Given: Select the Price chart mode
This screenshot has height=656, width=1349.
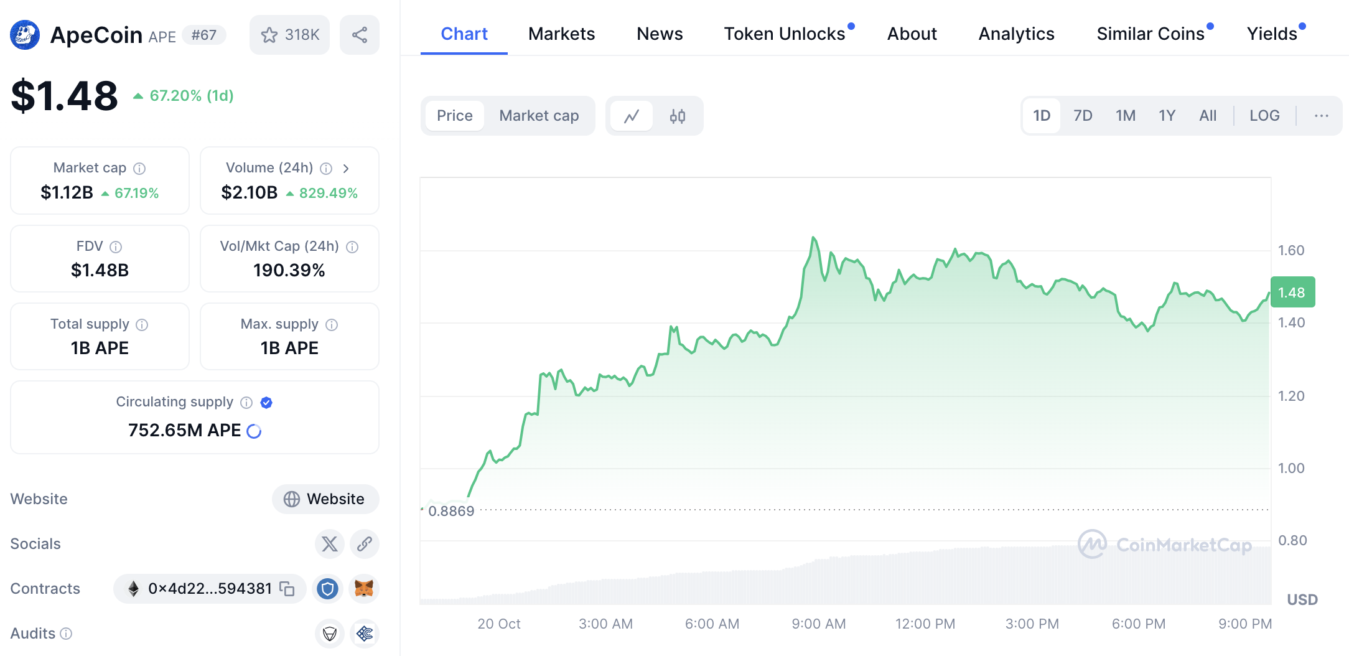Looking at the screenshot, I should click(455, 116).
